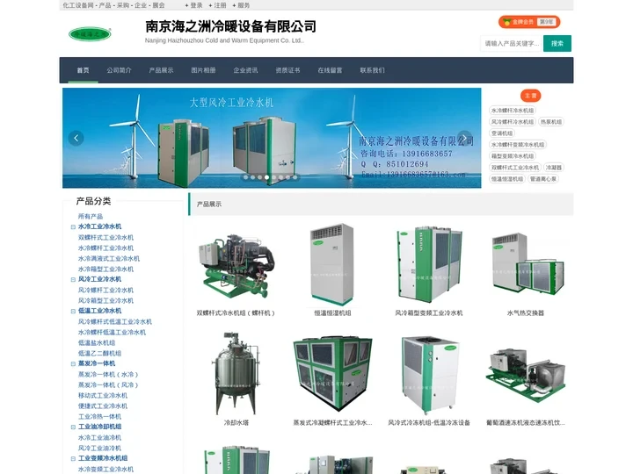633x474 pixels.
Task: Open the 企业资讯 nav item
Action: pos(245,70)
